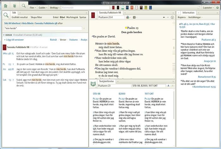The height and width of the screenshot is (149, 221).
Task: Switch to Enkel search mode
Action: pos(56,17)
